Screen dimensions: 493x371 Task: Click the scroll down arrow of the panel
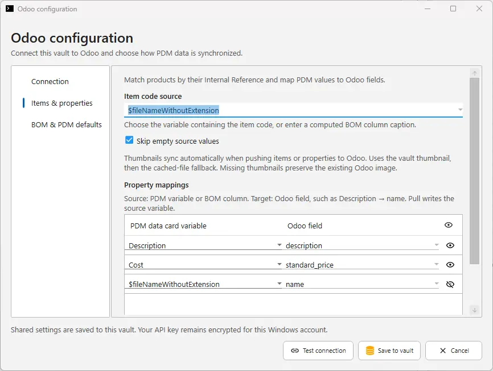pos(474,310)
